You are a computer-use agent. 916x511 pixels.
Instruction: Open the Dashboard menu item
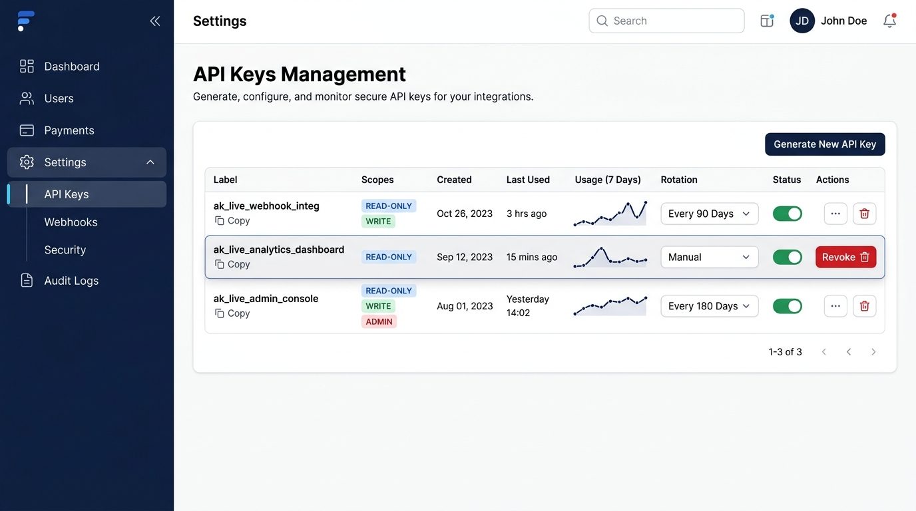pos(87,67)
